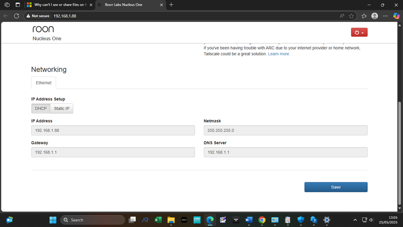Select Static IP address setup
The width and height of the screenshot is (403, 227).
pos(62,109)
